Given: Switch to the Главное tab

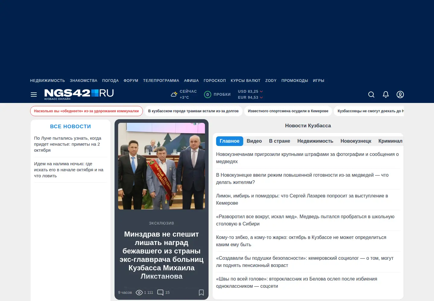Looking at the screenshot, I should pos(230,141).
